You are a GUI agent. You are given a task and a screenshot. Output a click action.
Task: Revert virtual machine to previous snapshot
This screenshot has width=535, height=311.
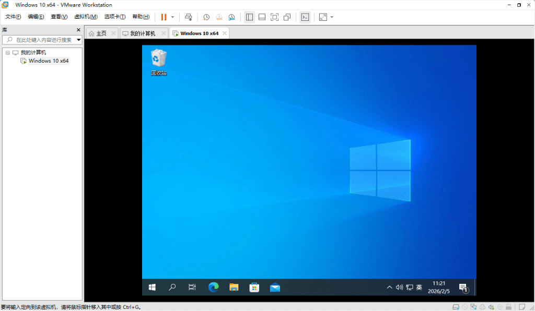(x=219, y=17)
